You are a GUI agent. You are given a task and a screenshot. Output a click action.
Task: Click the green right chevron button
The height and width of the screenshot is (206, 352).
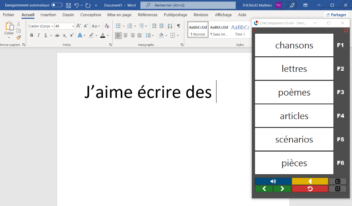tap(282, 189)
